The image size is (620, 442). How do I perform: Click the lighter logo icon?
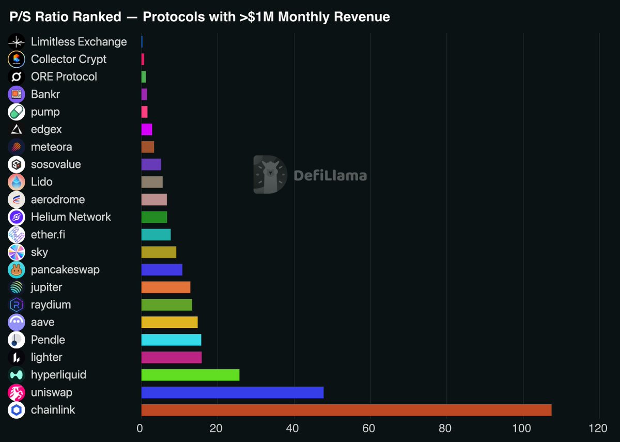(17, 357)
